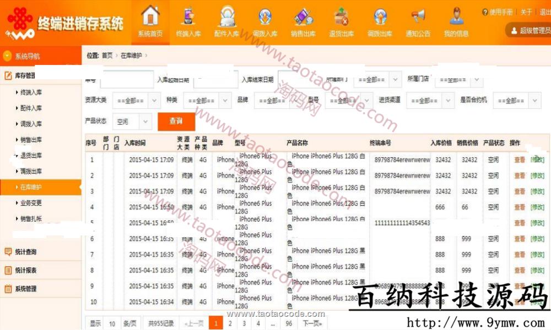Viewport: 551px width, 330px height.
Task: Open the 产品状态 product status dropdown
Action: click(132, 121)
